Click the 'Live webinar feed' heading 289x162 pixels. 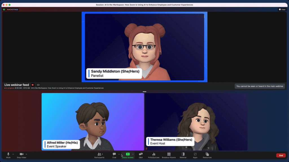(17, 85)
